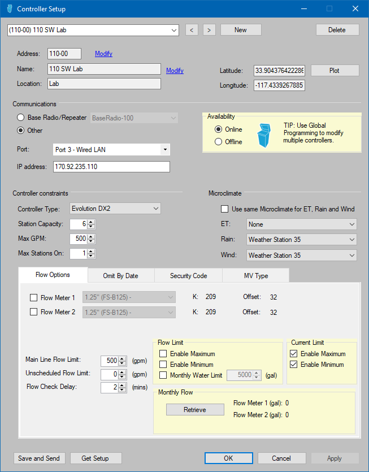
Task: Set availability to Online
Action: pos(218,129)
